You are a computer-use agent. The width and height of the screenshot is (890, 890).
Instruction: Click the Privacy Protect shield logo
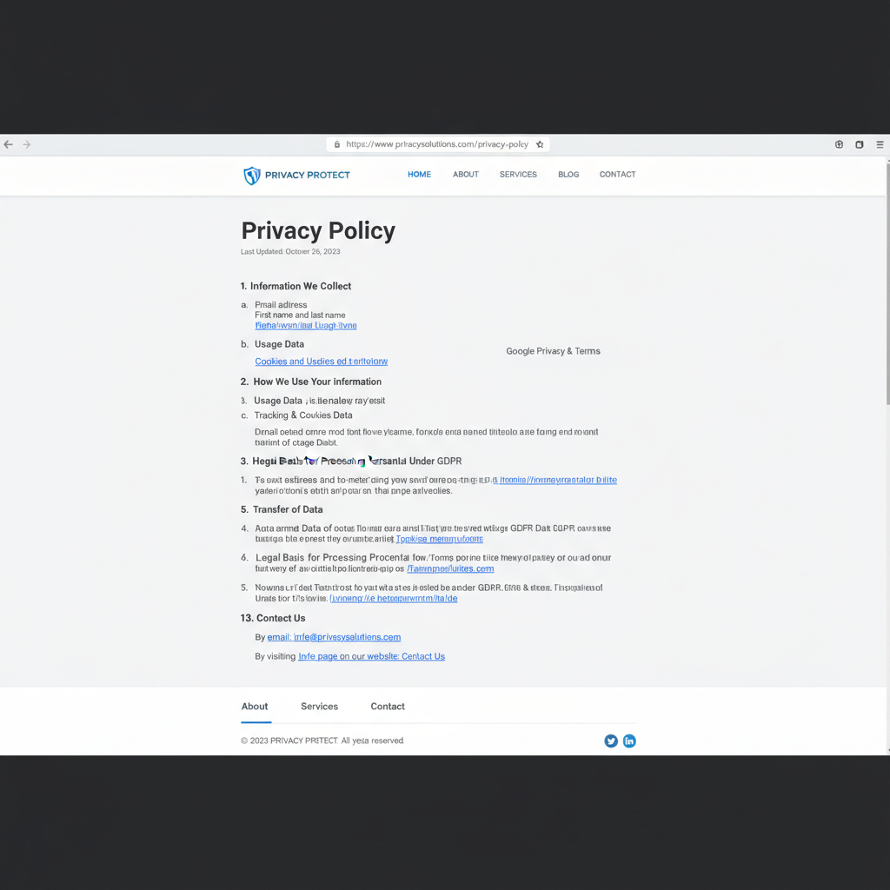253,175
